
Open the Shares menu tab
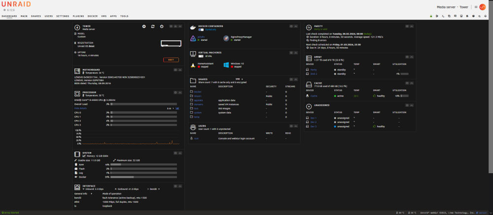tap(36, 16)
